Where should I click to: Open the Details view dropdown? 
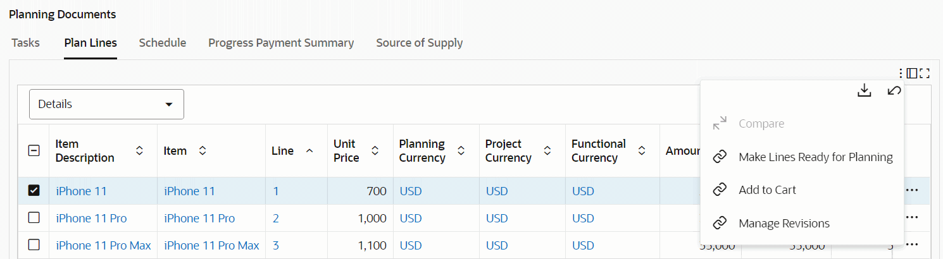[106, 104]
